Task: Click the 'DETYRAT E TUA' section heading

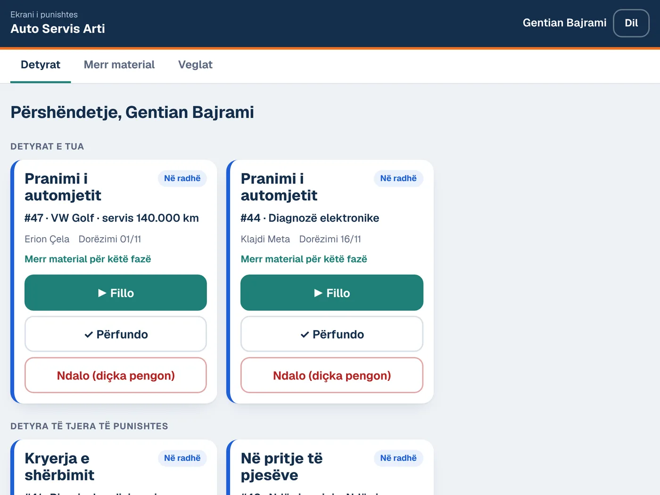Action: [x=47, y=147]
